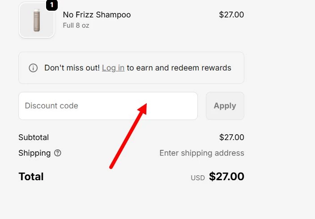Click the quantity badge showing 1
The image size is (315, 219).
[x=52, y=5]
